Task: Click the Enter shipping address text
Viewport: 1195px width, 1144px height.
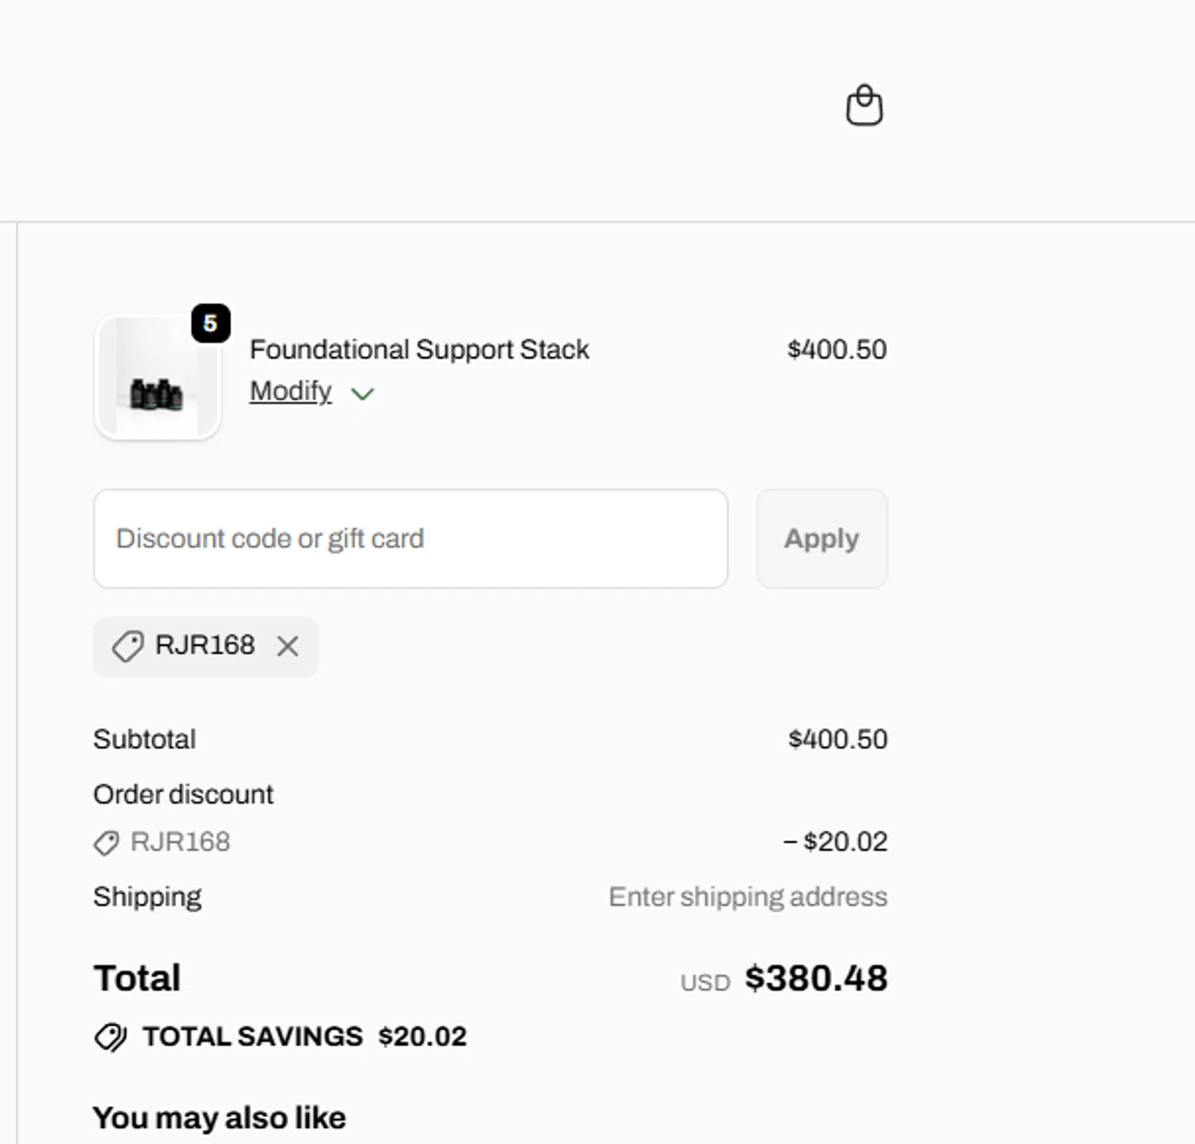Action: (747, 897)
